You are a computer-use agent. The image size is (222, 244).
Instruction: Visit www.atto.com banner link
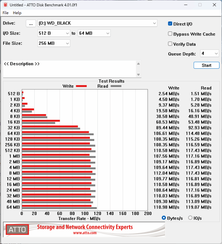click(85, 233)
